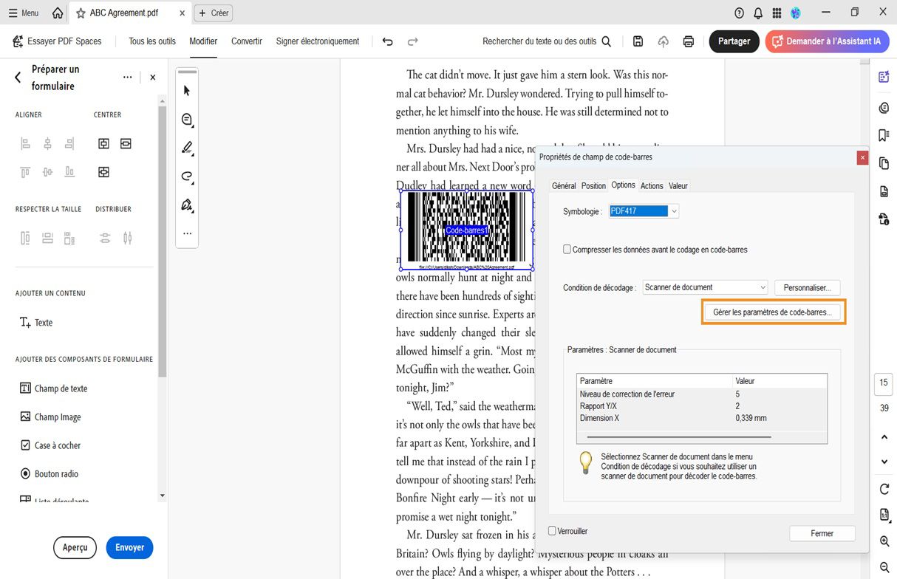Viewport: 897px width, 579px height.
Task: Open the panel's three-dot options menu
Action: pyautogui.click(x=128, y=77)
